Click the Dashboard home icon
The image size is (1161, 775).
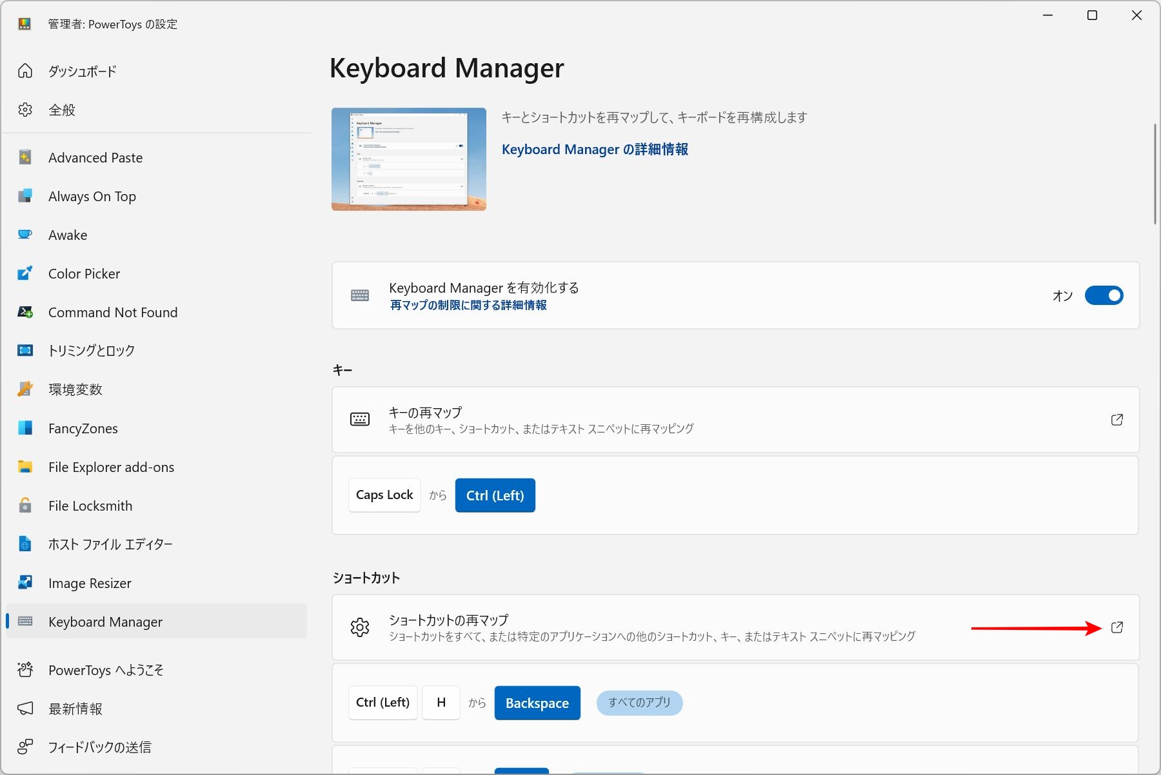coord(25,71)
